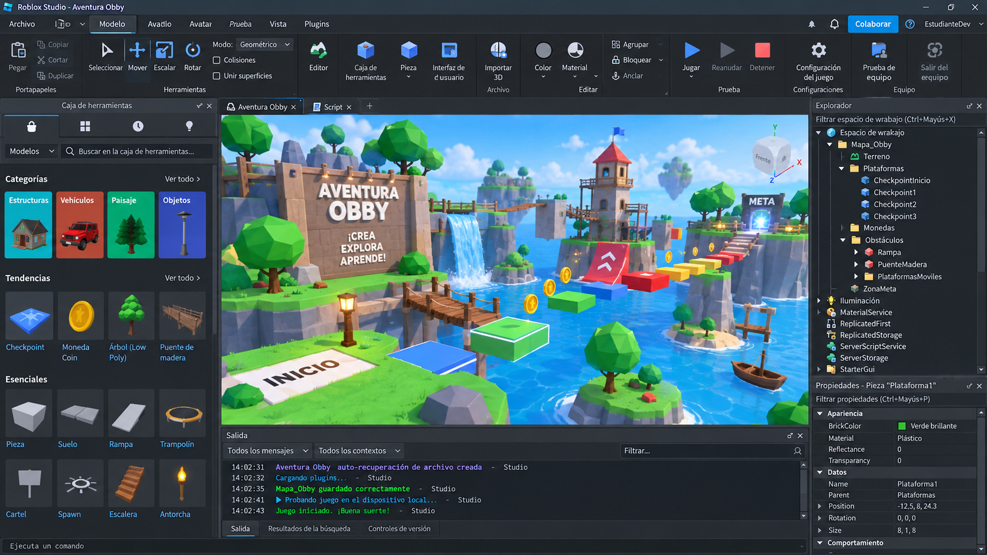This screenshot has height=555, width=987.
Task: Open the Todos los contextos dropdown
Action: 359,451
